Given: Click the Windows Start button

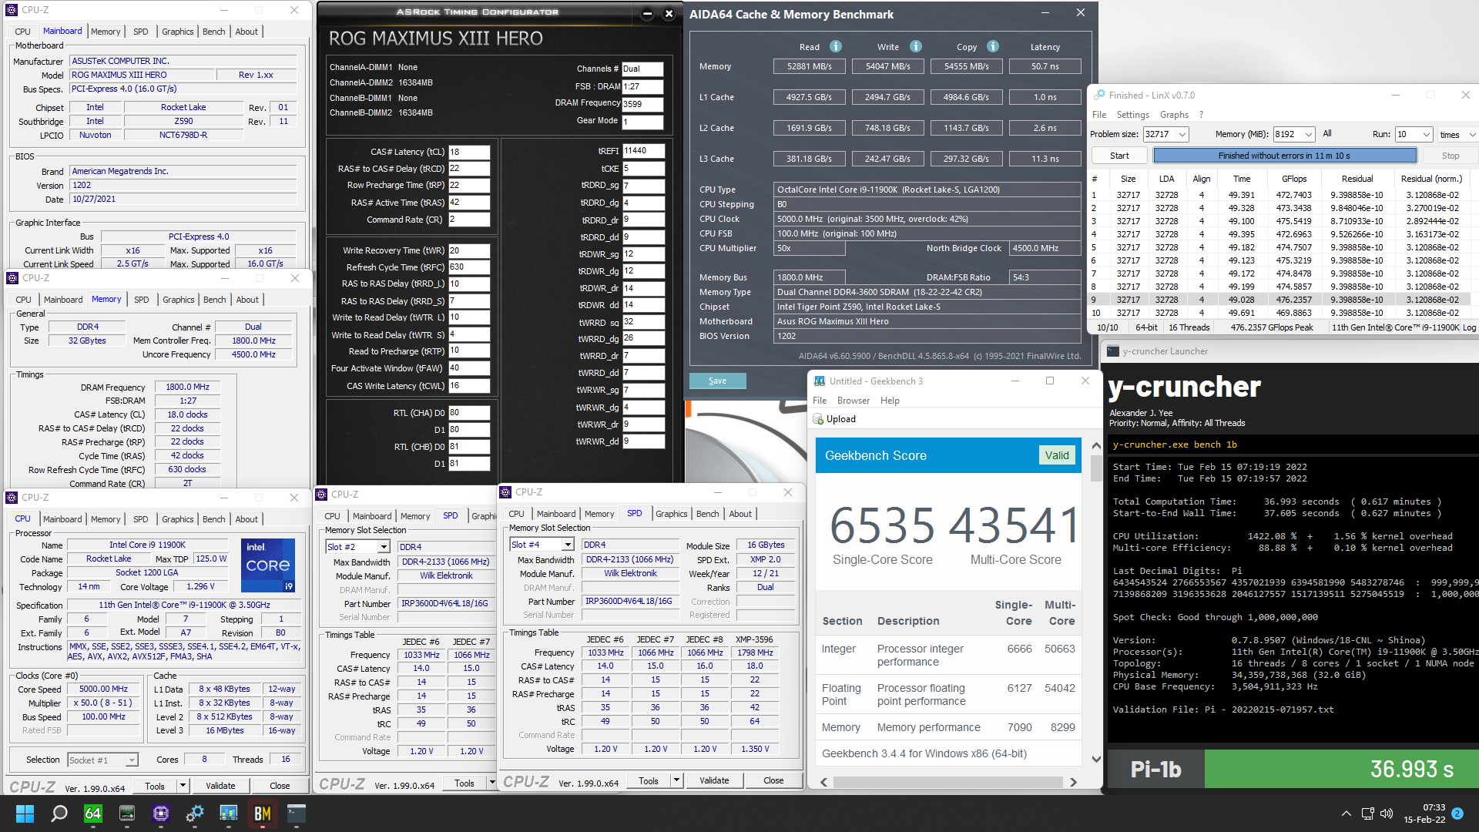Looking at the screenshot, I should 25,814.
